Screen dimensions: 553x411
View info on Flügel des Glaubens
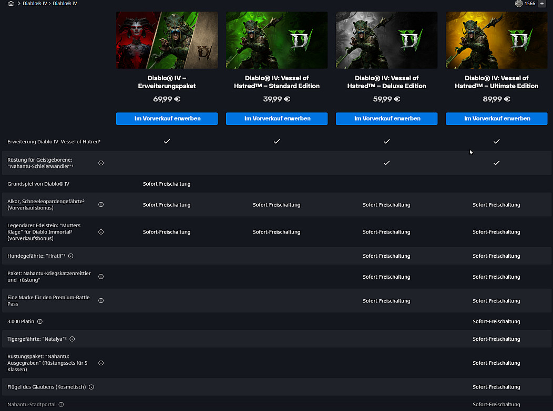(91, 387)
